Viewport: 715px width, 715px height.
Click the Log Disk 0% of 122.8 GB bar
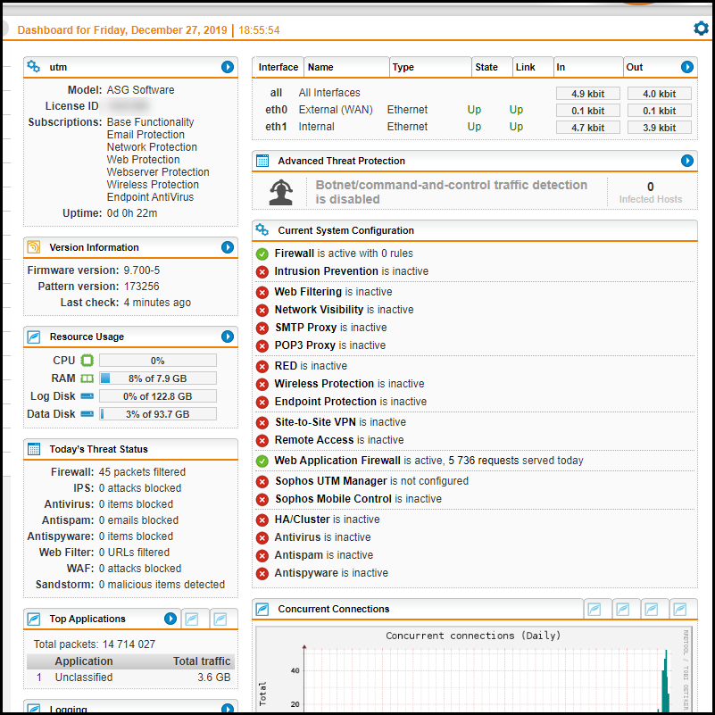(x=158, y=396)
